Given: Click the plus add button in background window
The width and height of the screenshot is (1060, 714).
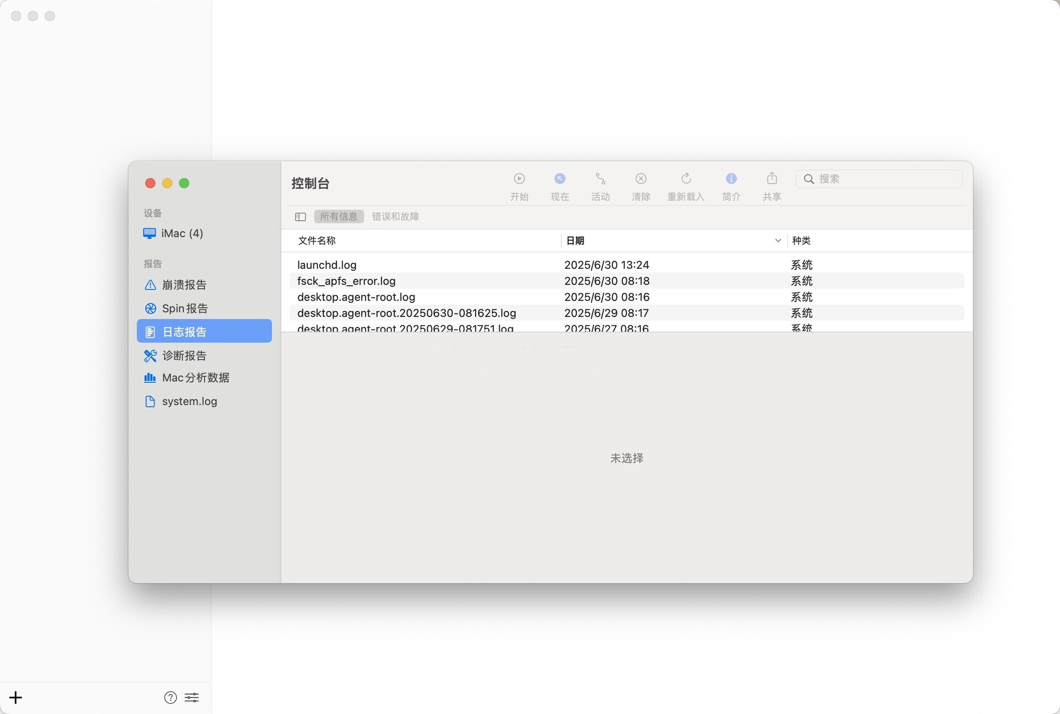Looking at the screenshot, I should click(x=15, y=697).
